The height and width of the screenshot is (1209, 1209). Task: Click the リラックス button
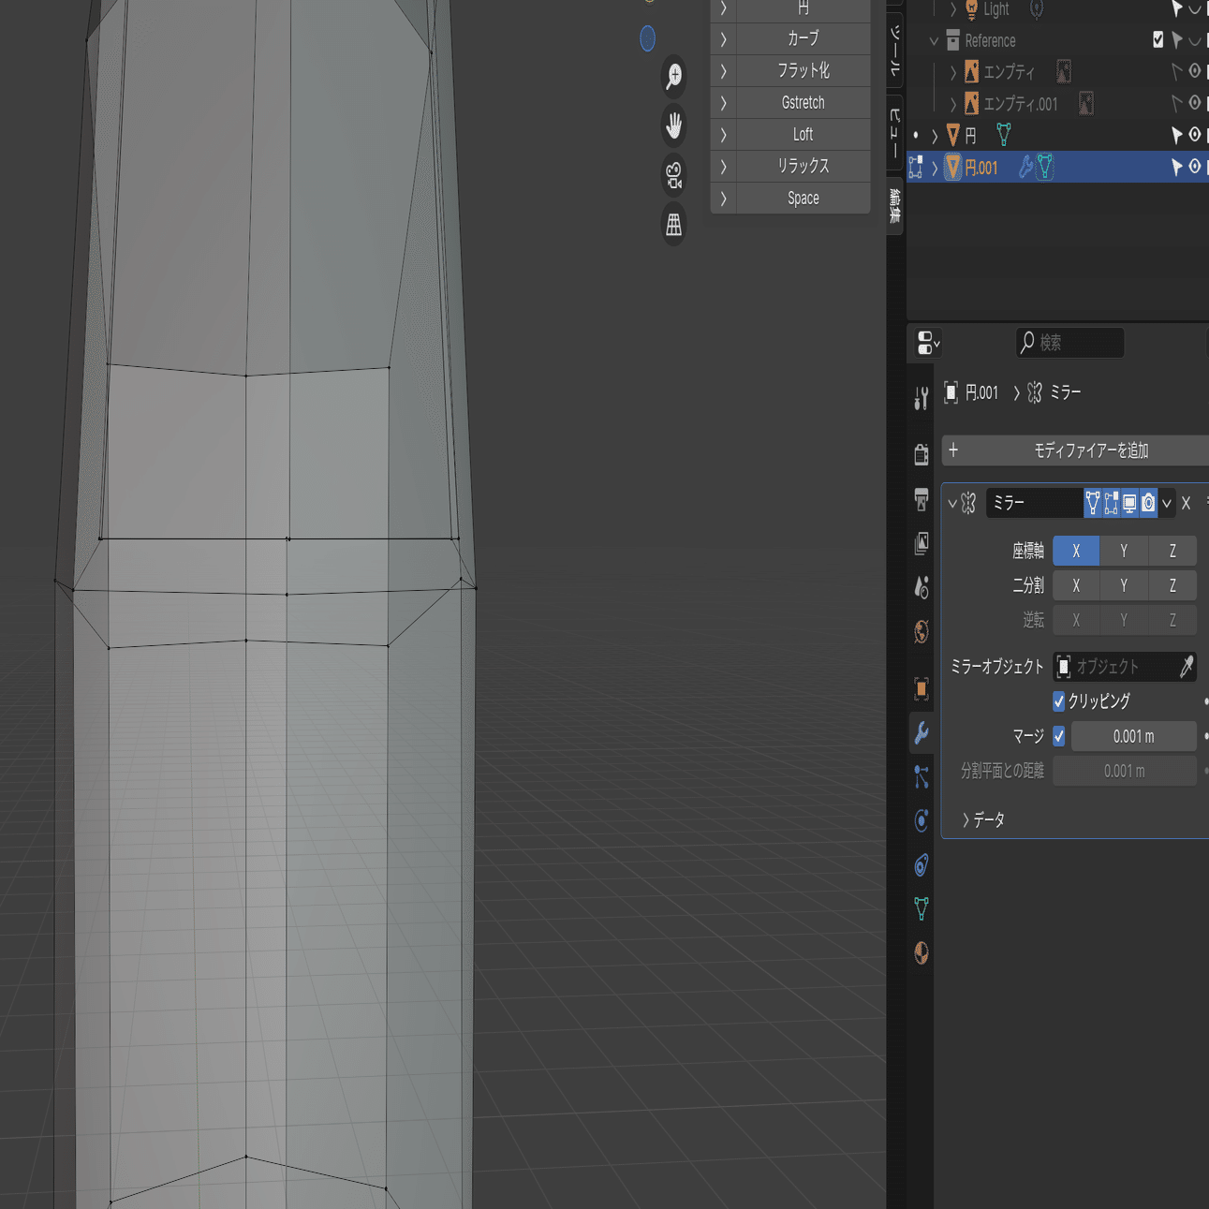[804, 167]
